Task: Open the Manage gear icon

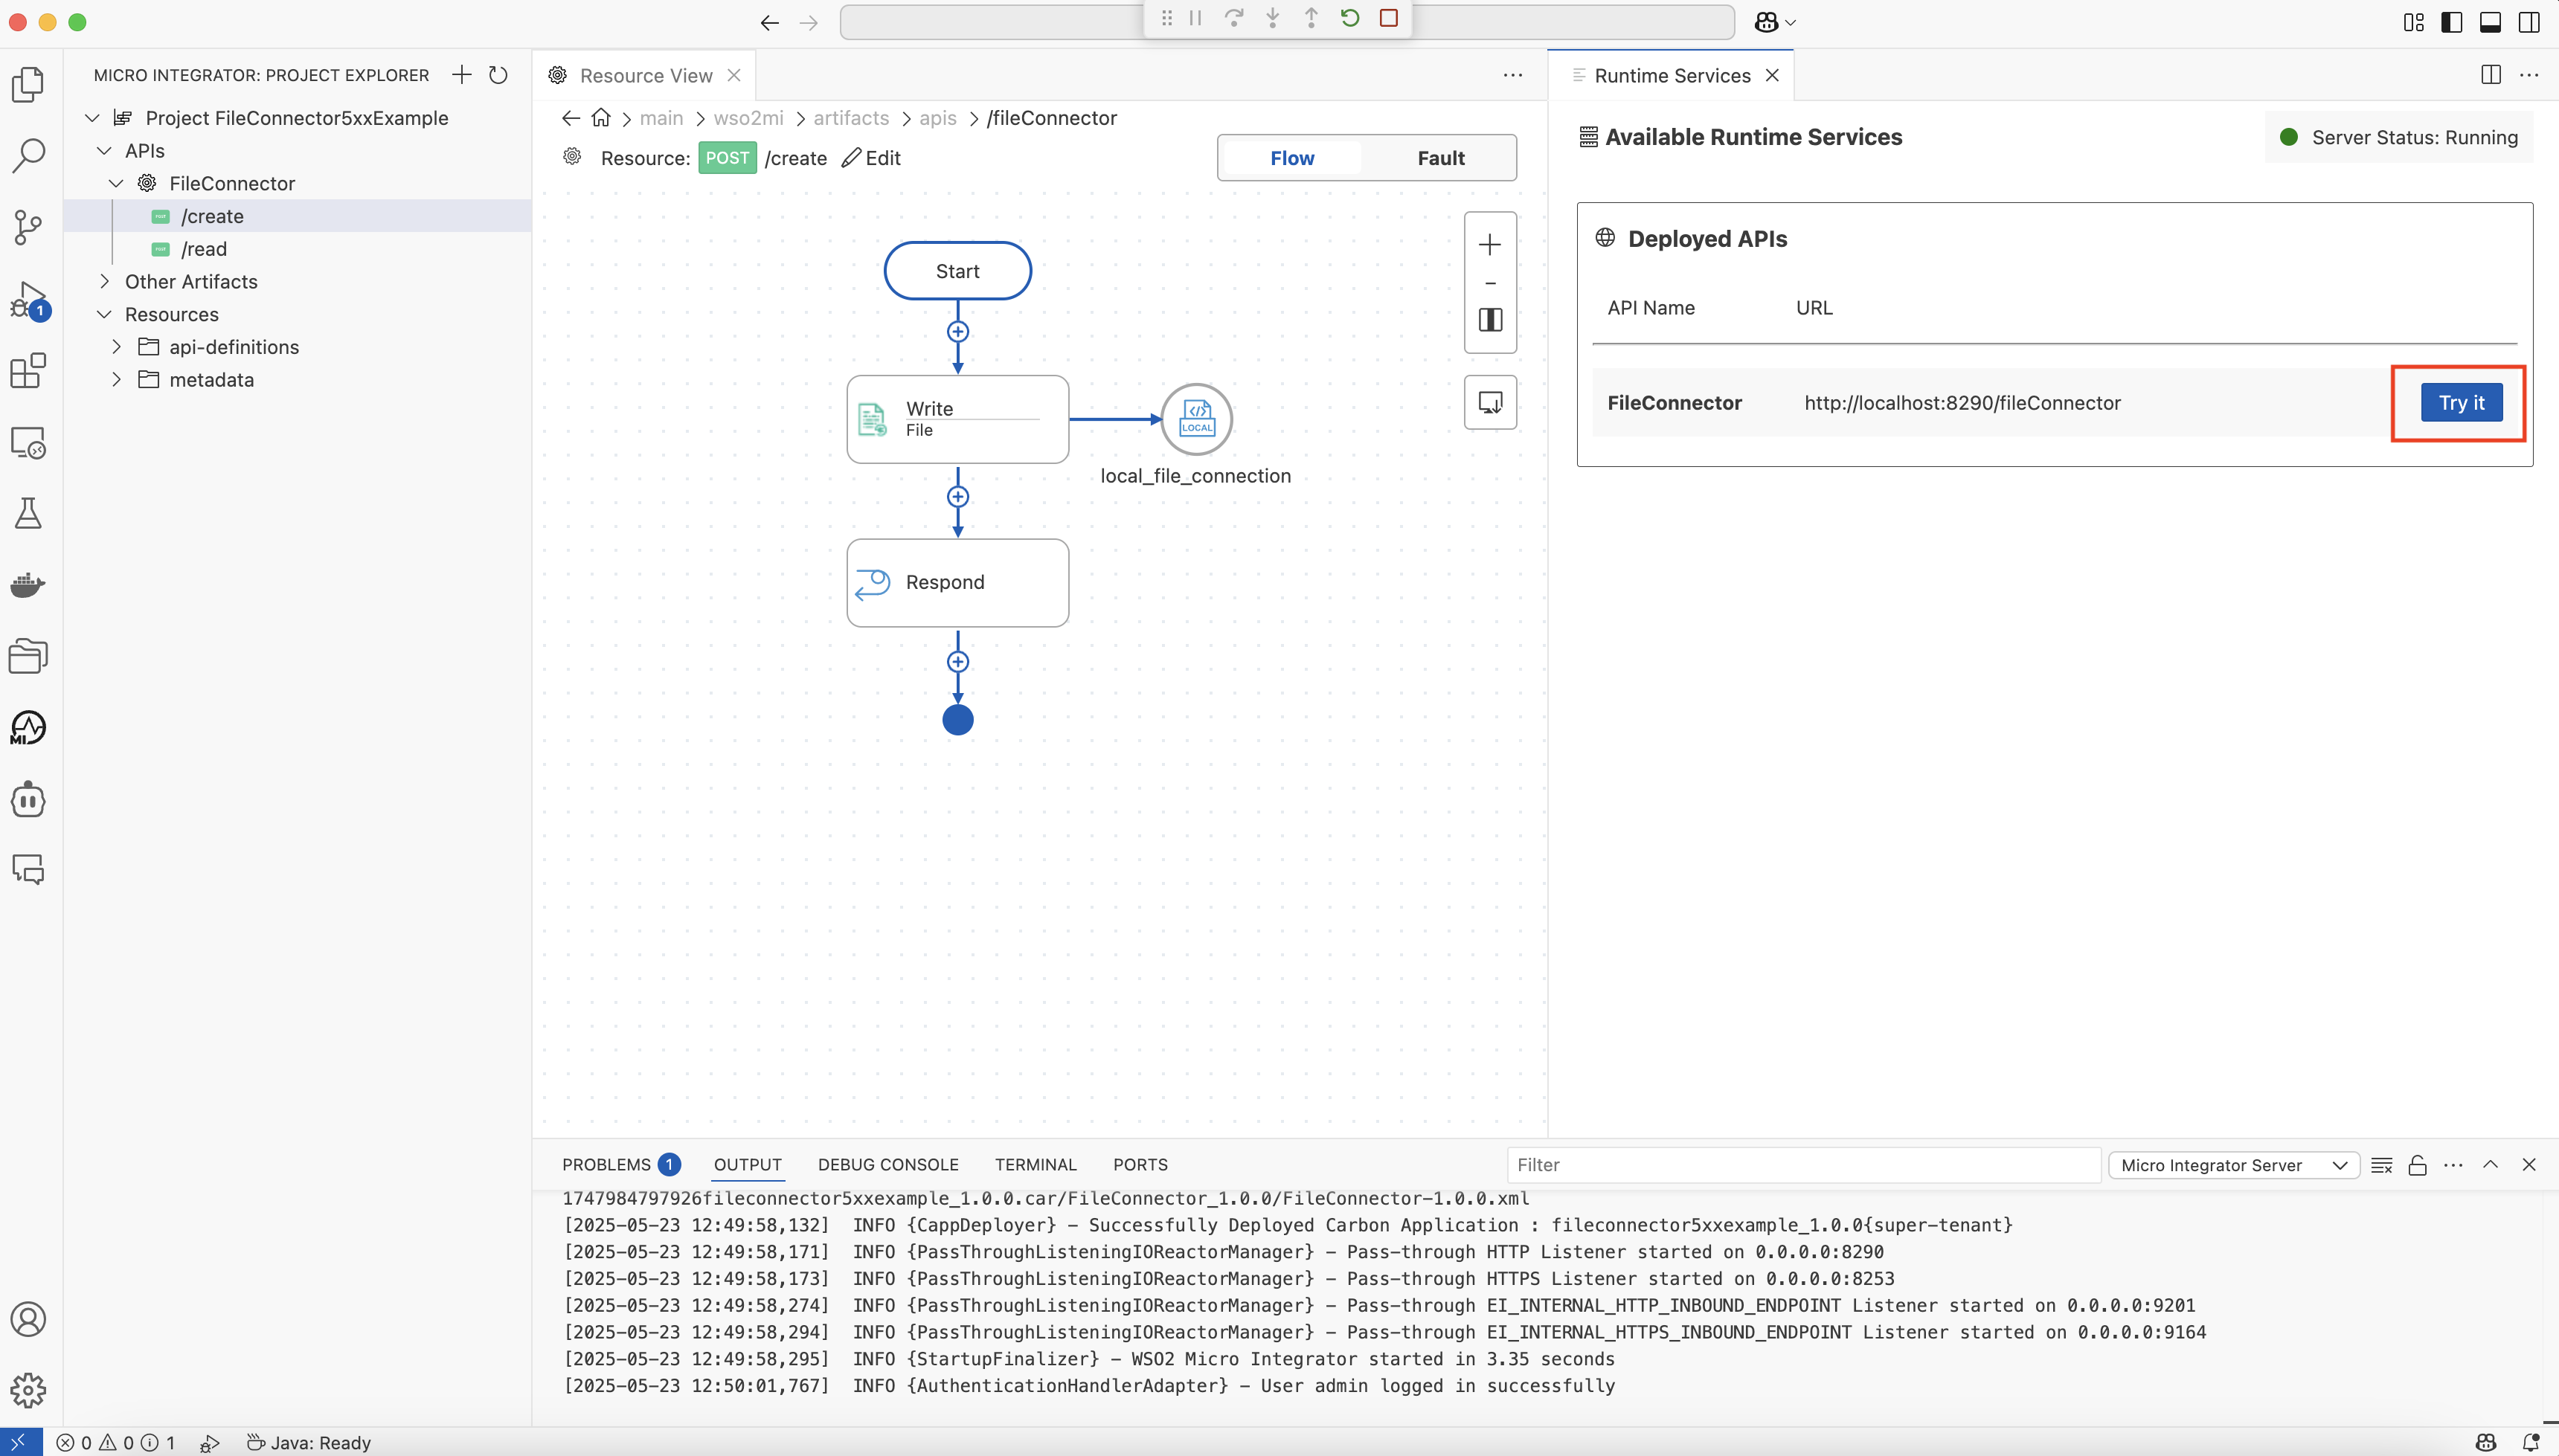Action: click(x=28, y=1390)
